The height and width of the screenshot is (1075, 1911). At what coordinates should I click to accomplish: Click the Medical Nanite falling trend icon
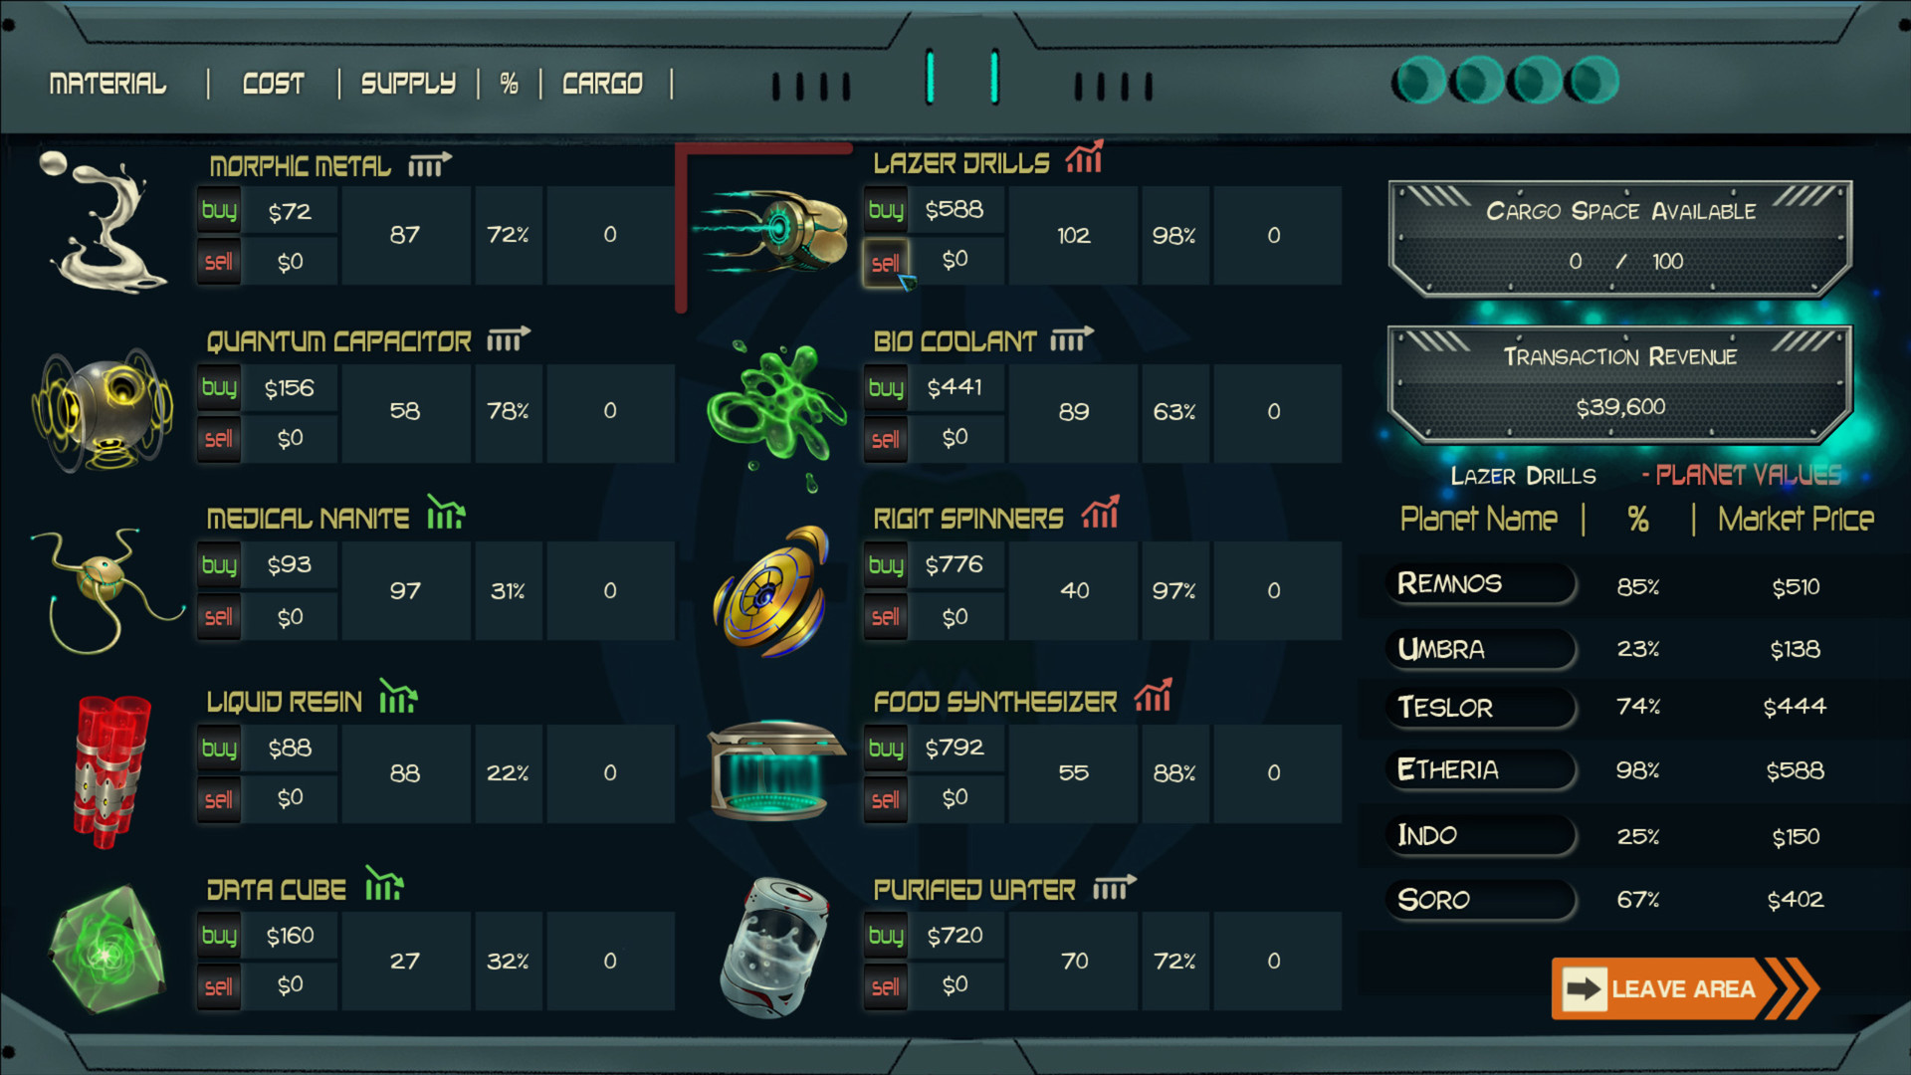click(x=446, y=513)
